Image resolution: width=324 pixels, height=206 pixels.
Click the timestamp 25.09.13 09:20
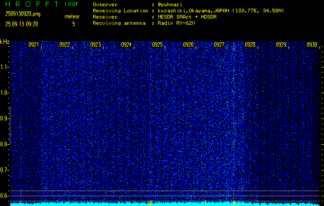click(x=22, y=24)
